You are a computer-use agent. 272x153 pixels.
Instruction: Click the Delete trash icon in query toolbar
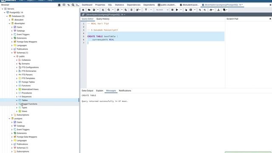point(131,10)
